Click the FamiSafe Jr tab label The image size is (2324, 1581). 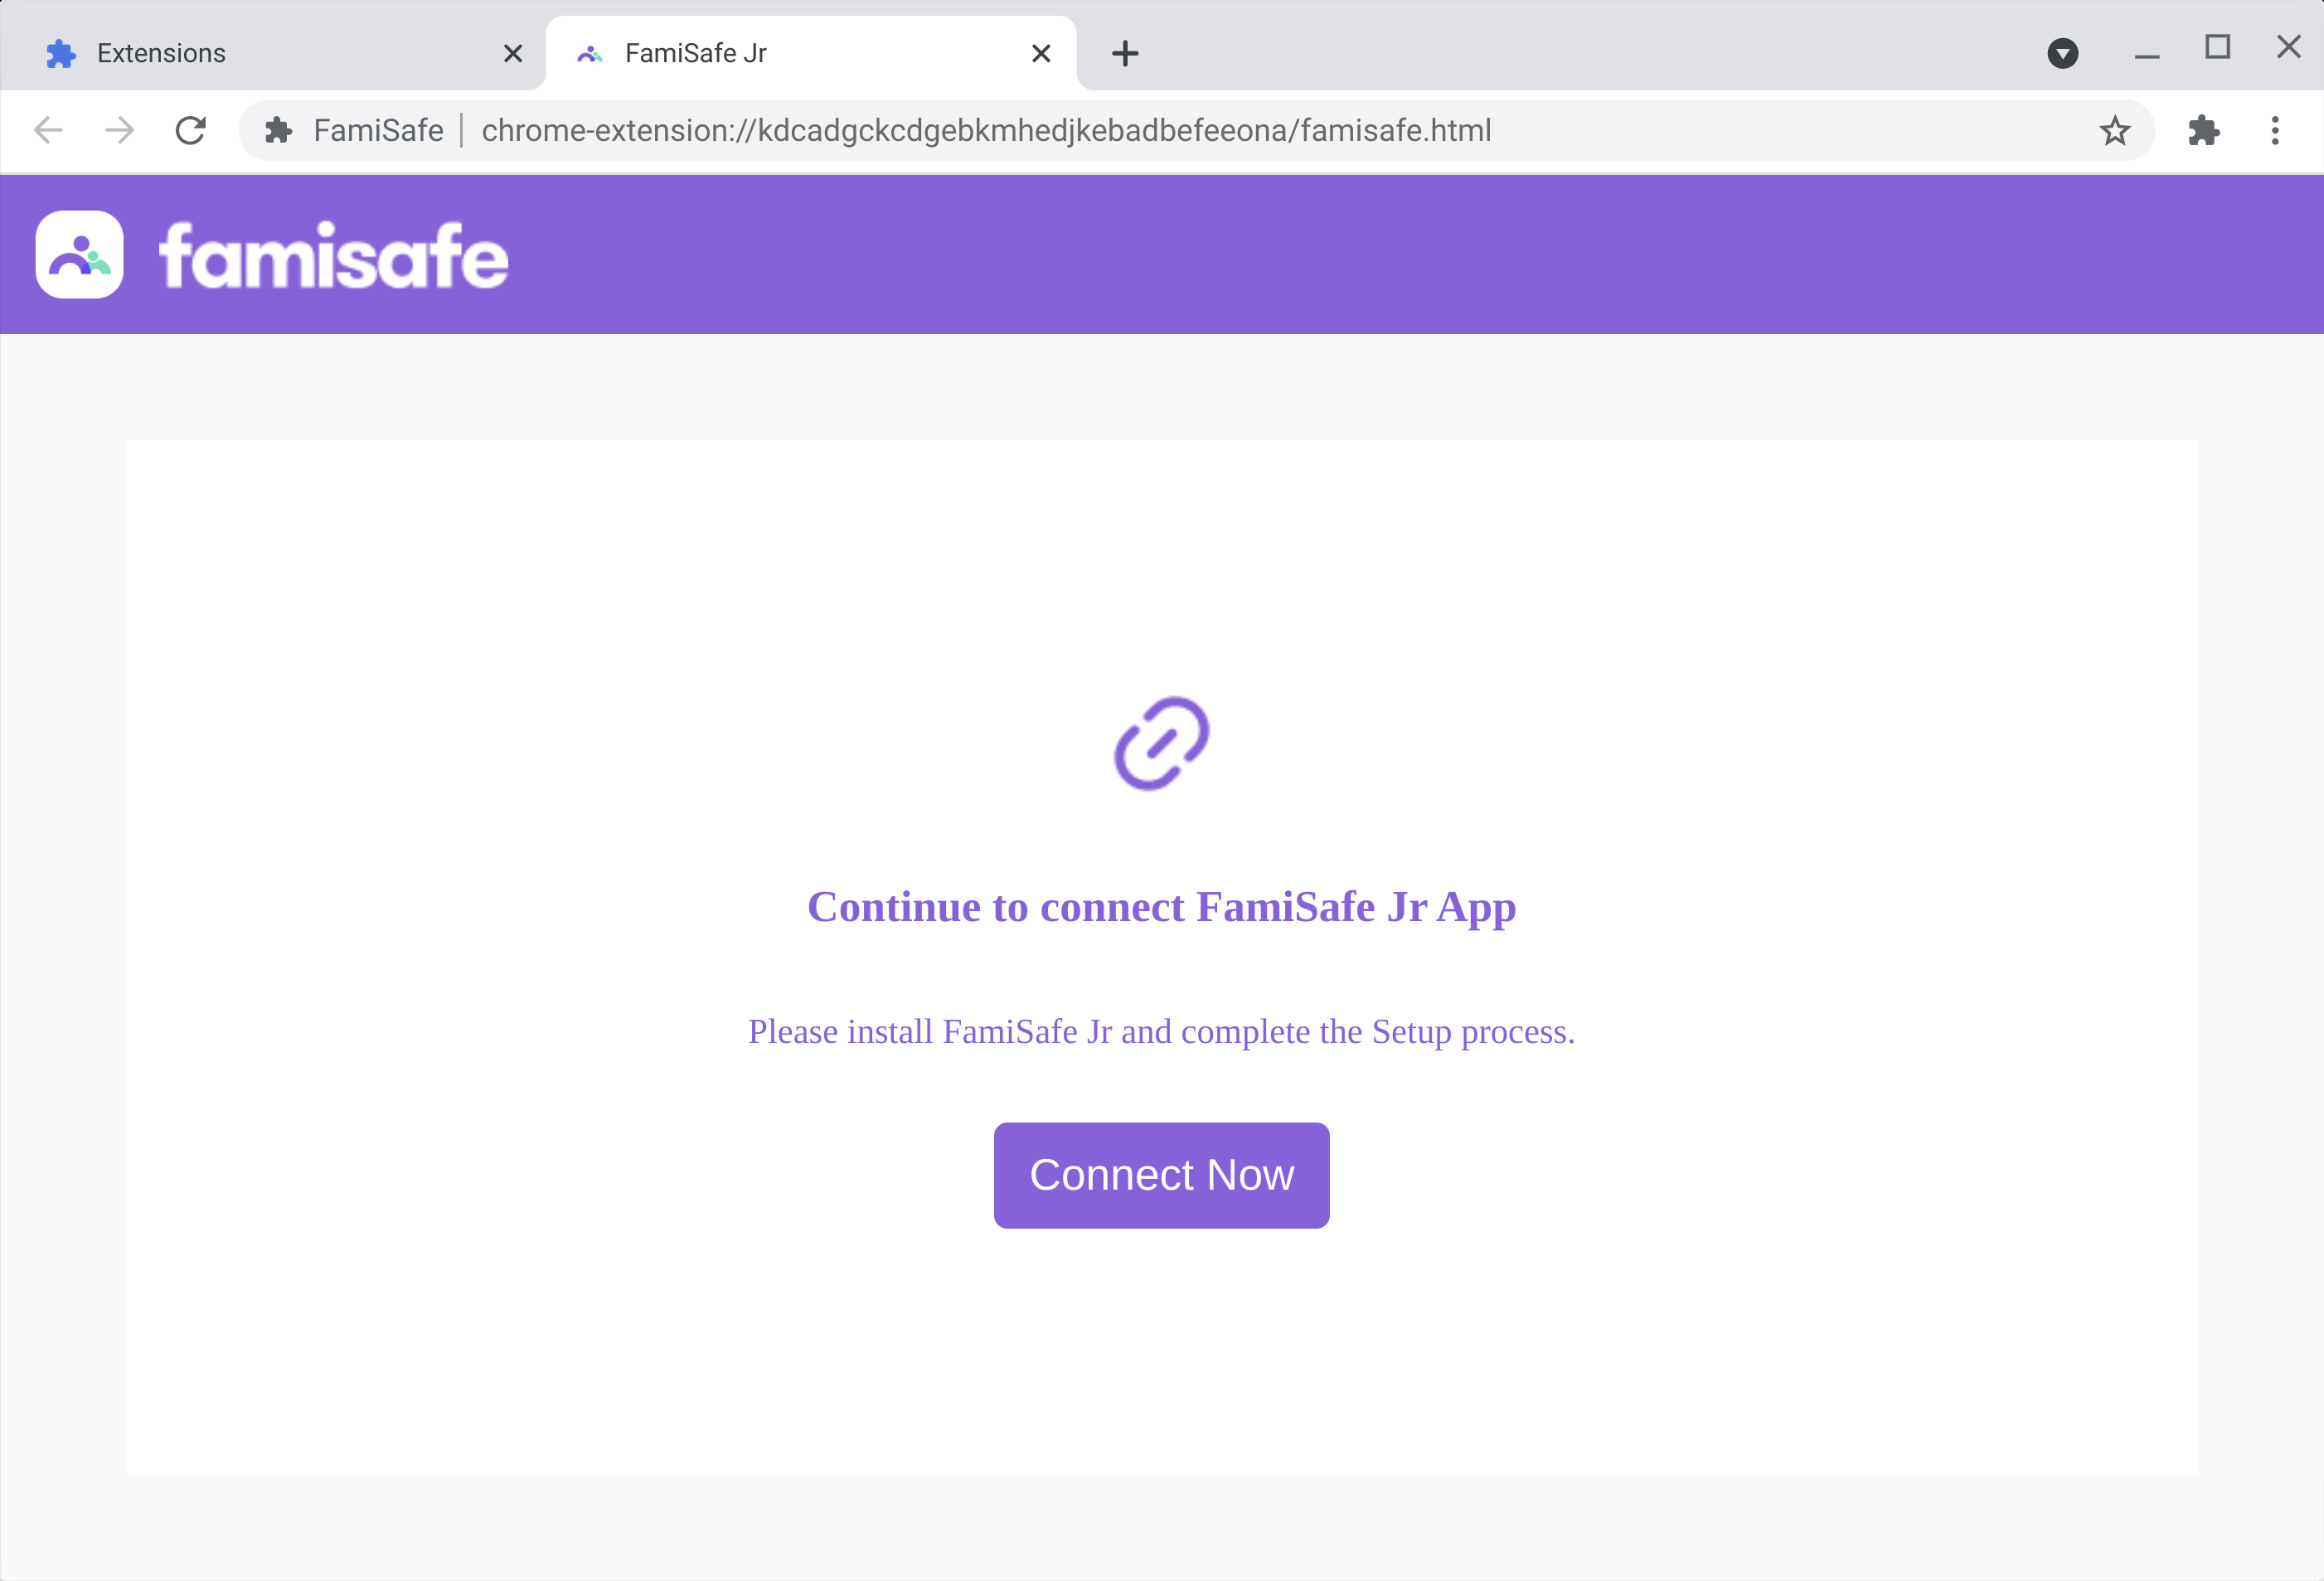pos(699,53)
